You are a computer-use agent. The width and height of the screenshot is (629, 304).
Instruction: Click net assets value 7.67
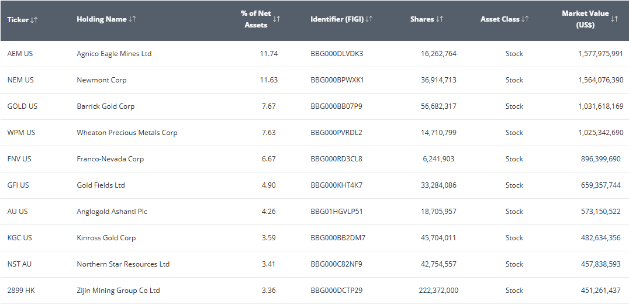(x=269, y=106)
